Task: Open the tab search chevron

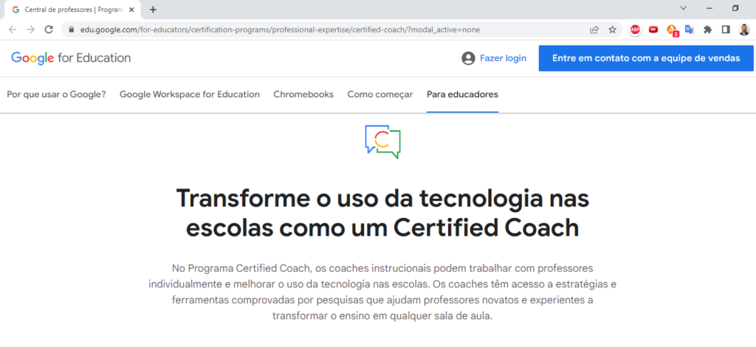Action: click(x=683, y=8)
